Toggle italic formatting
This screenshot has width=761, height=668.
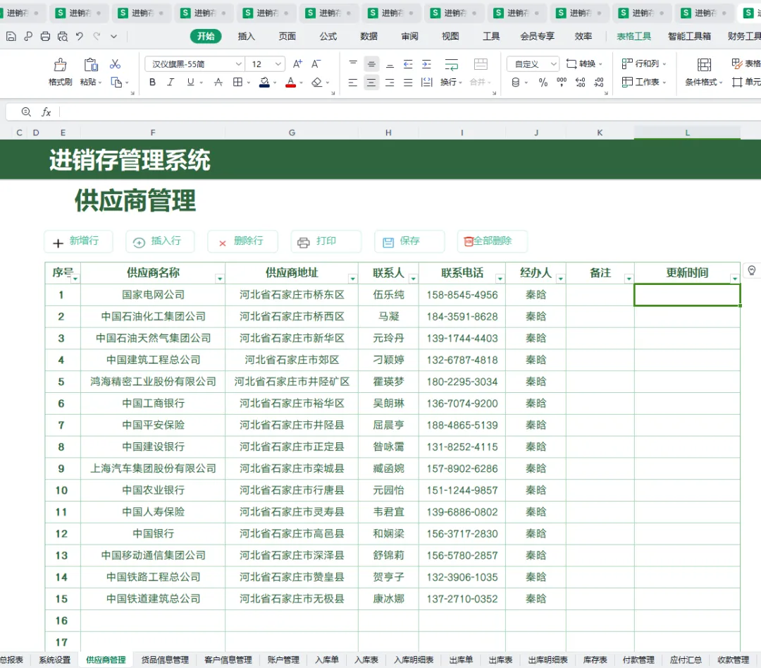(x=171, y=82)
